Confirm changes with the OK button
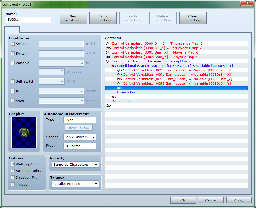 click(183, 200)
